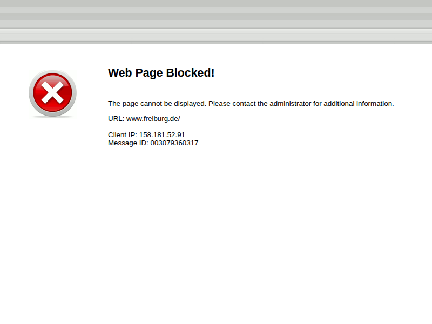
Task: Click the "Client IP:" label
Action: (123, 135)
